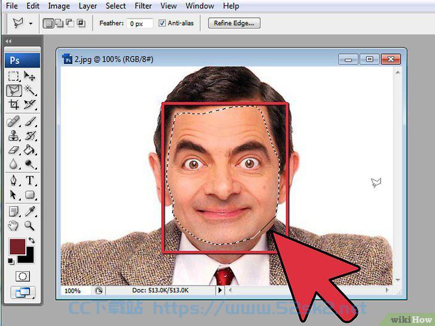Select the Hand tool
Viewport: 435px width, 326px height.
(x=13, y=226)
